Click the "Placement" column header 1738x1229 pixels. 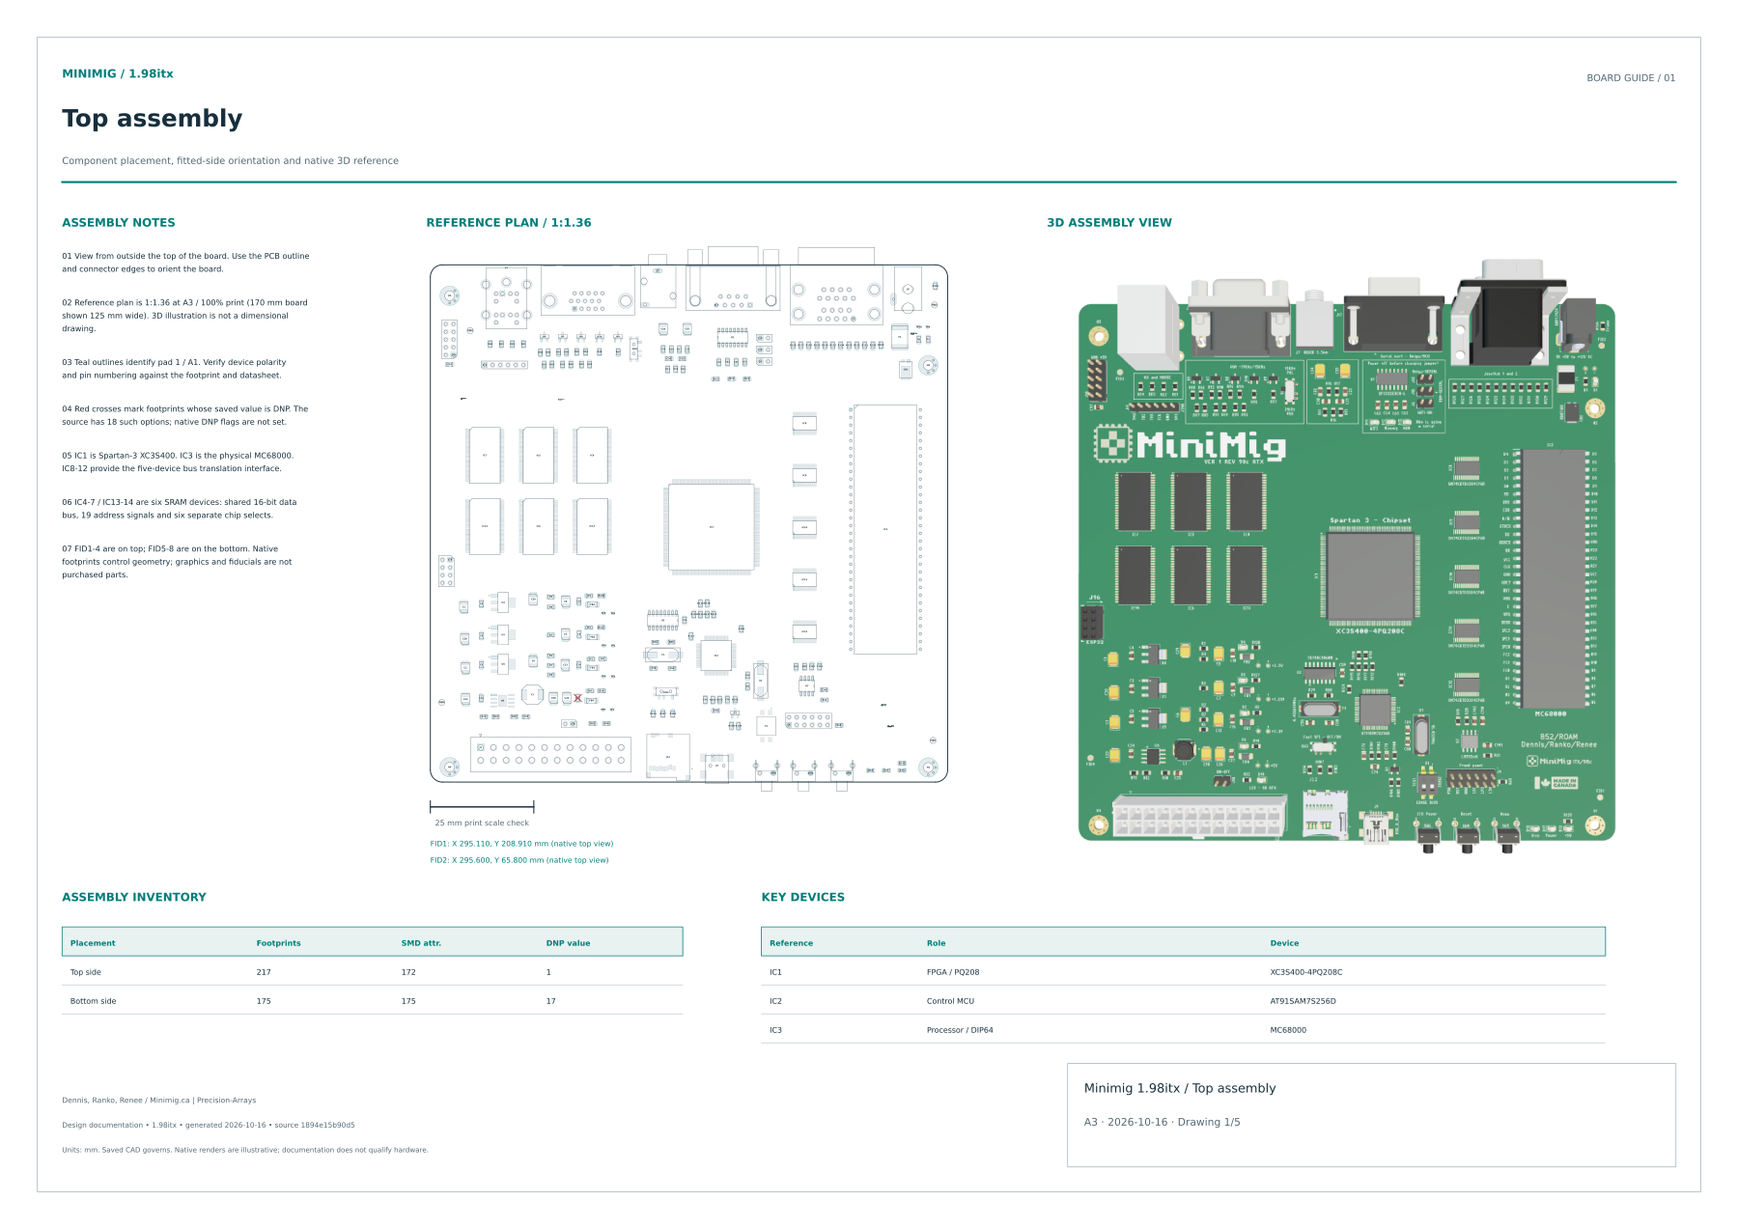93,943
